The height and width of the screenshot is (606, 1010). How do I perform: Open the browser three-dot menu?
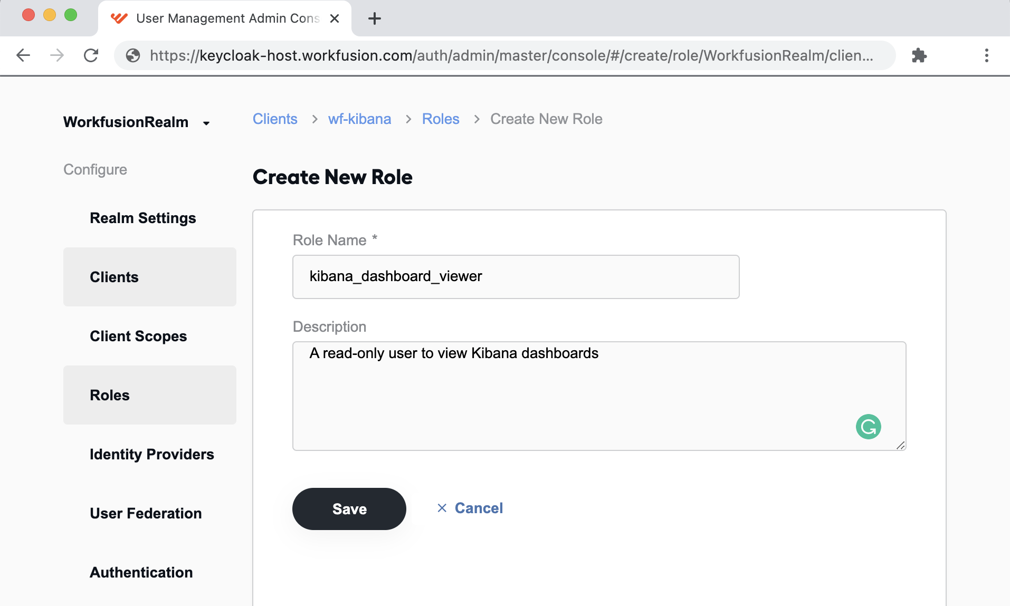coord(986,55)
